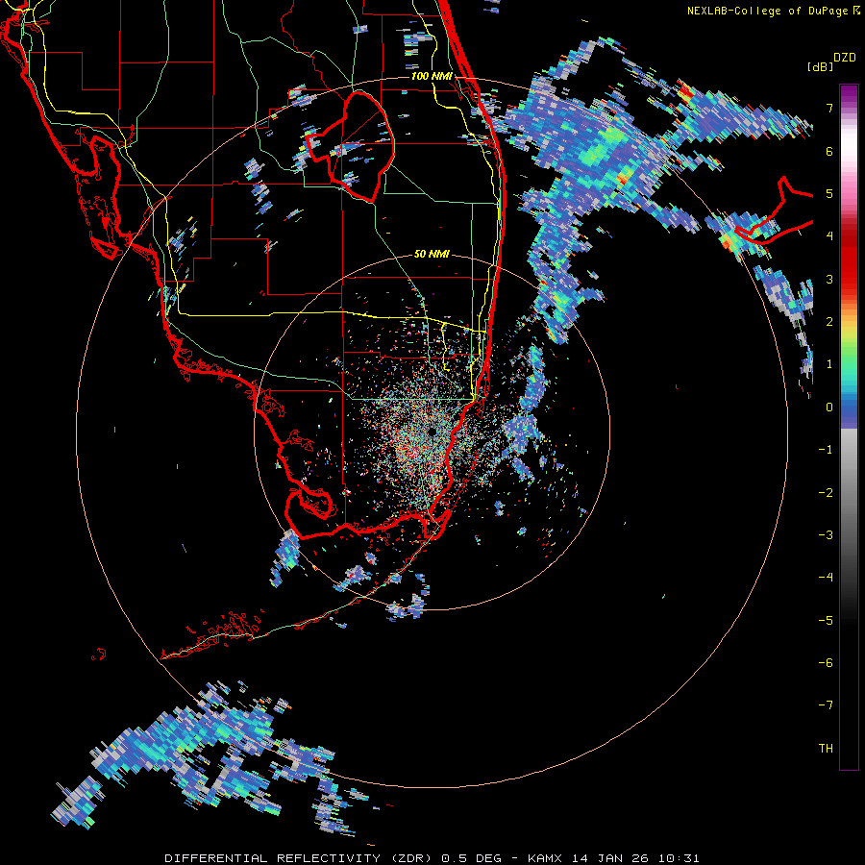This screenshot has width=865, height=865.
Task: Click the TH threshold label on scale
Action: [826, 748]
